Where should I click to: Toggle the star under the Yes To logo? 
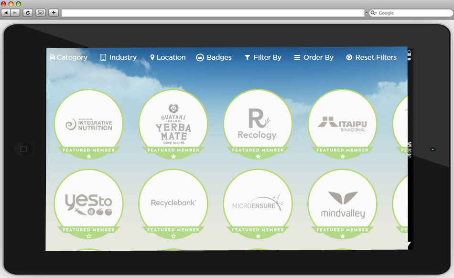click(89, 236)
